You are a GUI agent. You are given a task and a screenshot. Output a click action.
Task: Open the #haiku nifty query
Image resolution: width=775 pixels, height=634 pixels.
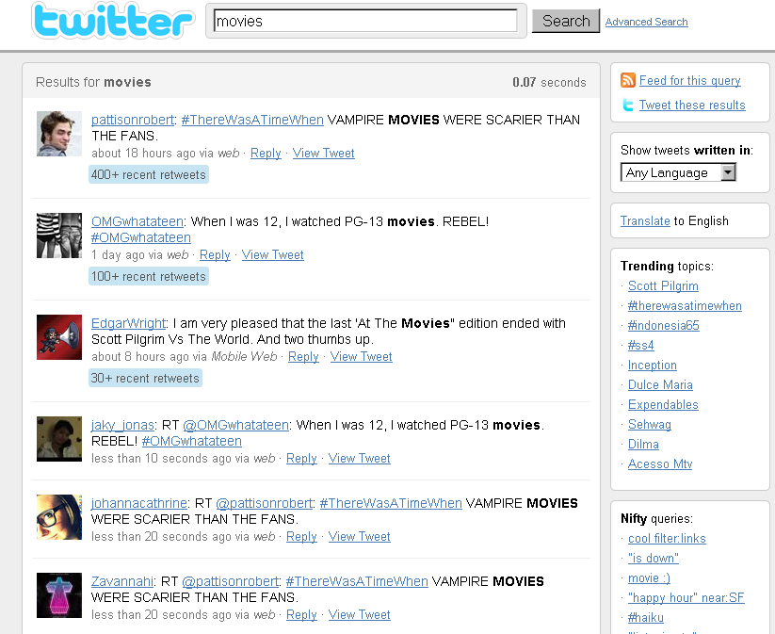[x=645, y=617]
